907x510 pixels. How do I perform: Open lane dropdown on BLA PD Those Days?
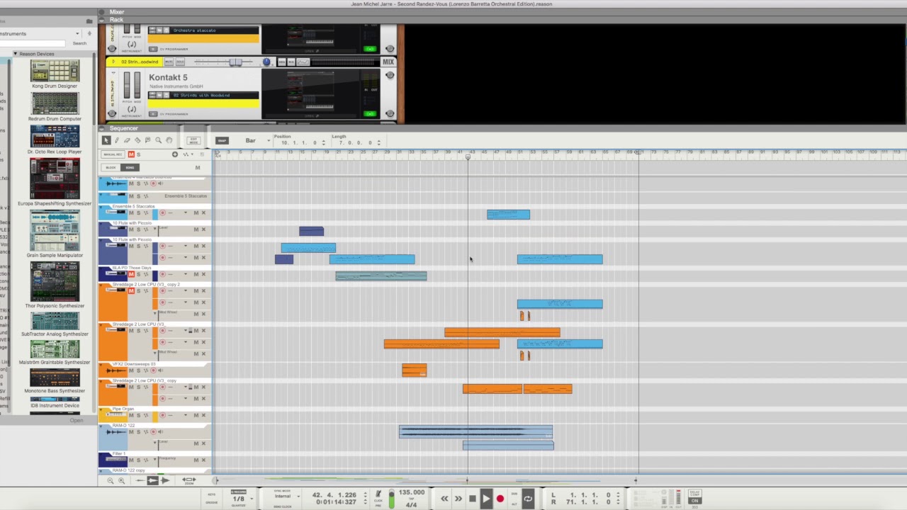pos(186,274)
